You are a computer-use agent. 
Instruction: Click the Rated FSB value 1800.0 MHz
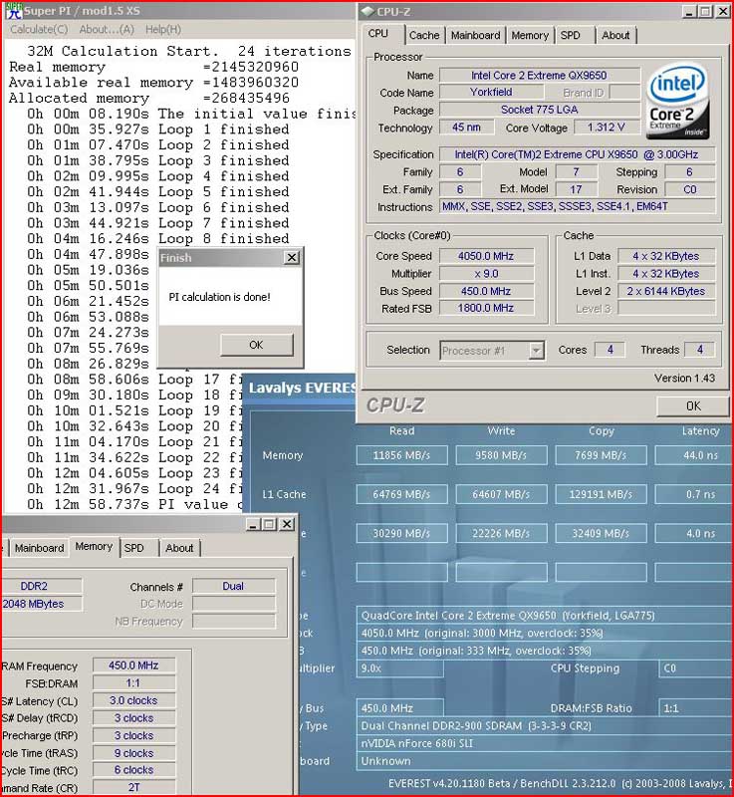click(486, 308)
